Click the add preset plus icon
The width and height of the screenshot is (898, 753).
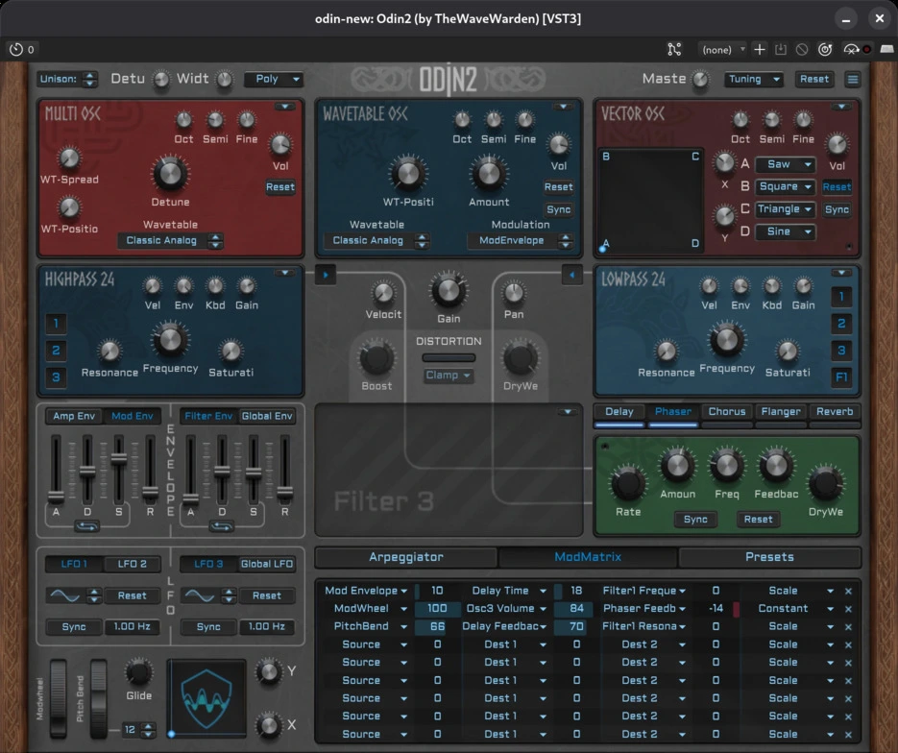[x=760, y=49]
